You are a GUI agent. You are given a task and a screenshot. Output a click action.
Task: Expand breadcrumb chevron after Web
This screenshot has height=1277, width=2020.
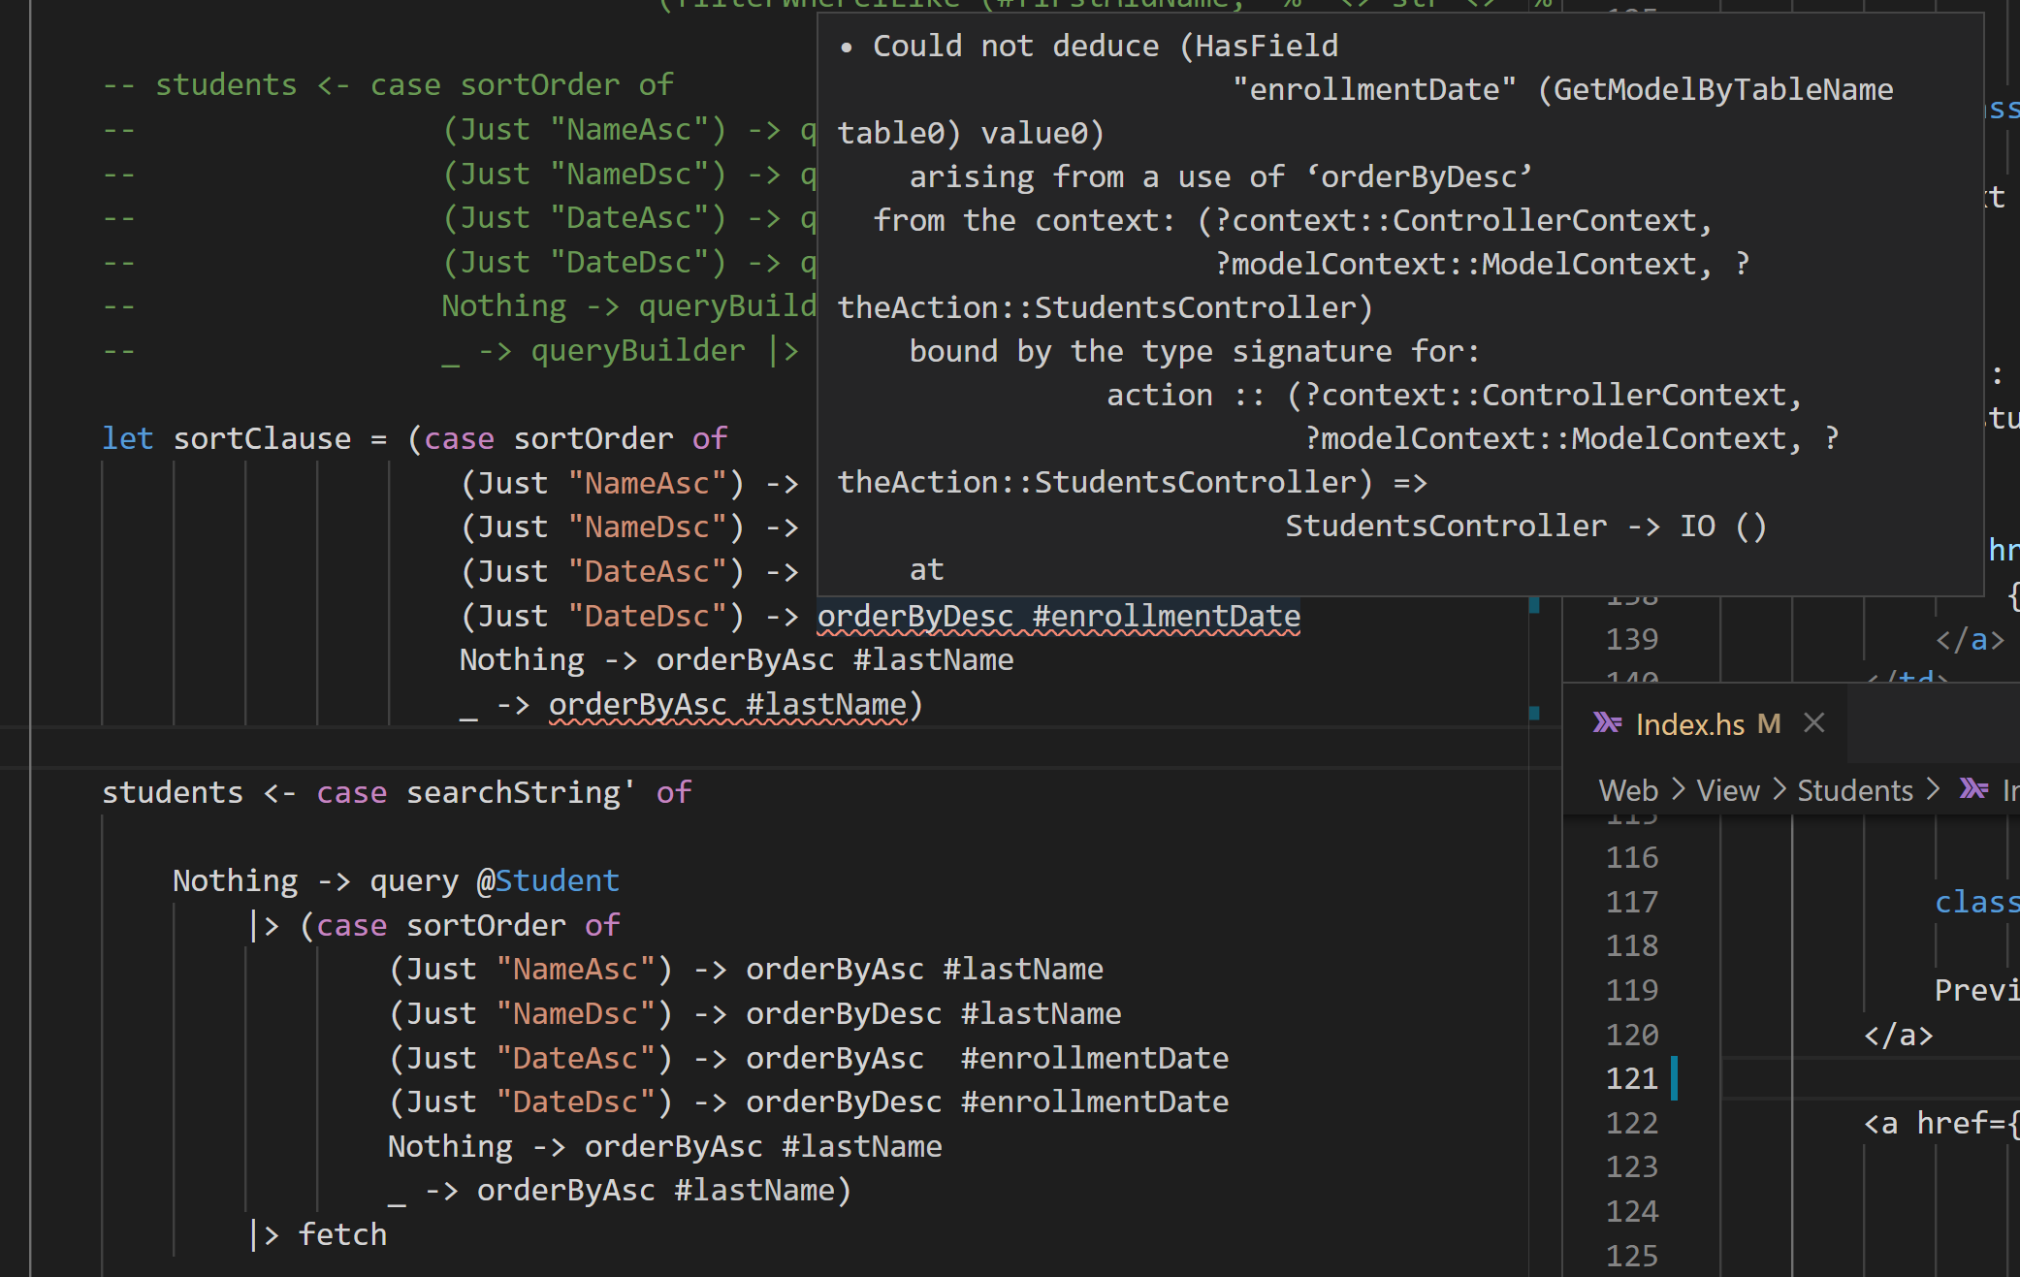tap(1679, 789)
